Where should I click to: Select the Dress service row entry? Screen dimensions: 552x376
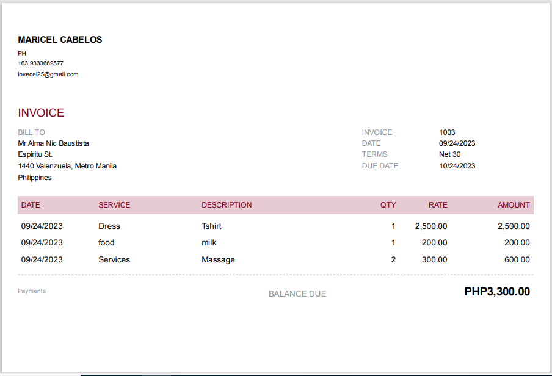109,226
